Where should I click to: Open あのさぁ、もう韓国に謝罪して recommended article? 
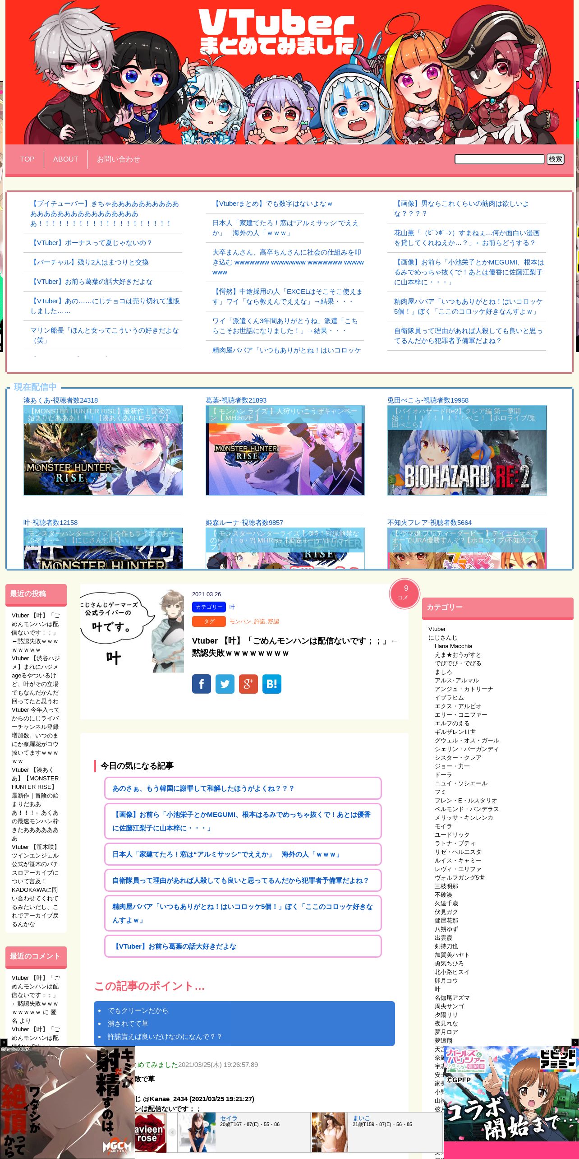point(243,788)
